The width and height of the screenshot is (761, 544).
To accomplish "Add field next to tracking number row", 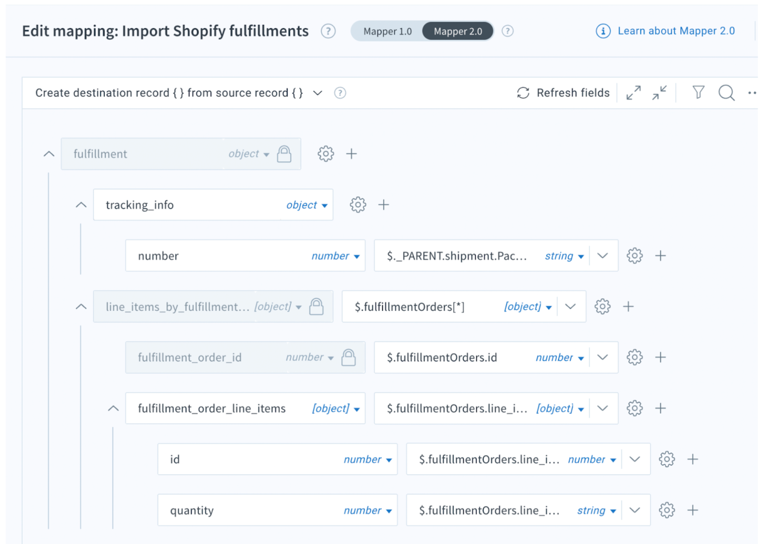I will [x=660, y=256].
